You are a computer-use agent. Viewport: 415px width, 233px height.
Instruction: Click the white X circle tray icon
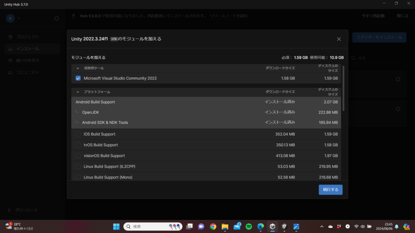[348, 227]
